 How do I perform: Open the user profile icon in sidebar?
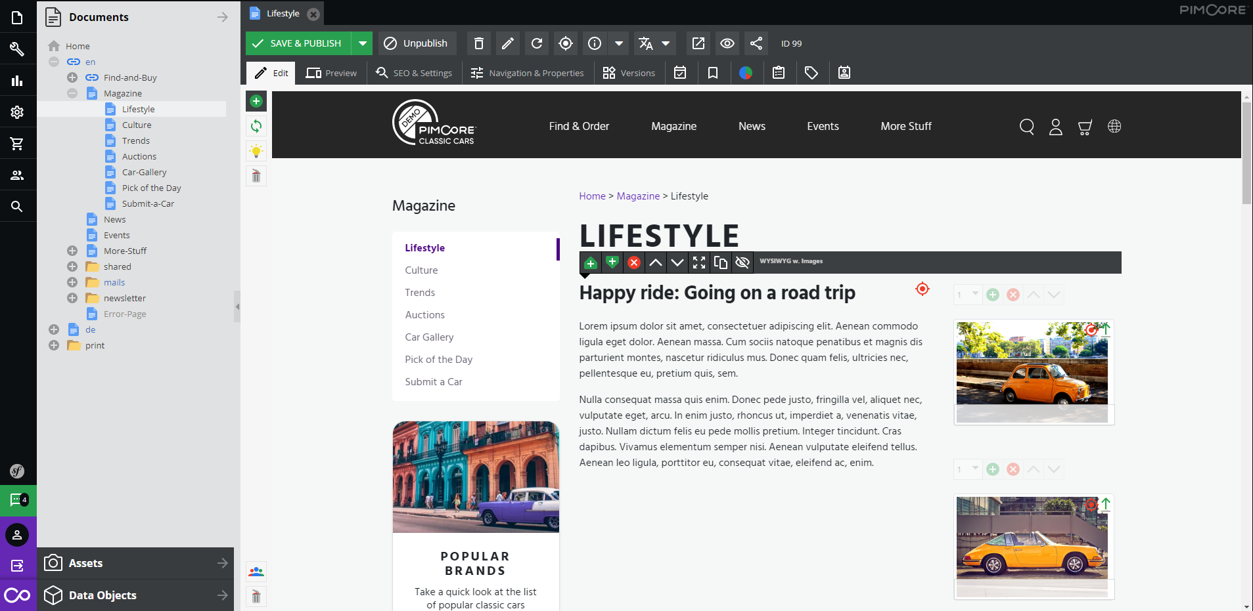click(18, 535)
